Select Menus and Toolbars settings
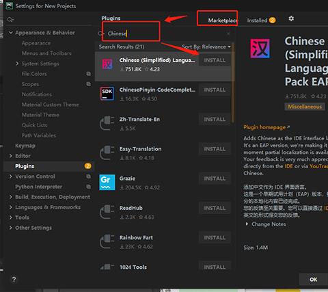Screen dimensions: 328x292 click(46, 53)
